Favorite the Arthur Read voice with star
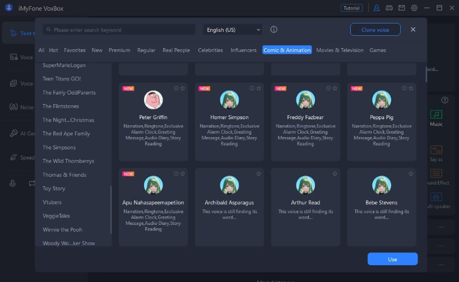This screenshot has height=282, width=459. [335, 173]
